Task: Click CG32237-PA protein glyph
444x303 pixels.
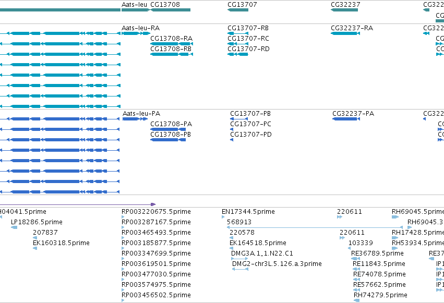Action: click(x=346, y=119)
